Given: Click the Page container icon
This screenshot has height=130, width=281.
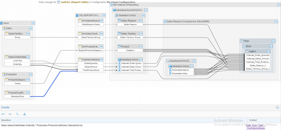Looking at the screenshot, I should tap(242, 41).
